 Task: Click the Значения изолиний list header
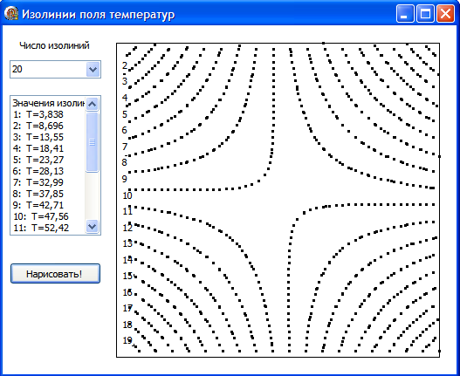48,103
